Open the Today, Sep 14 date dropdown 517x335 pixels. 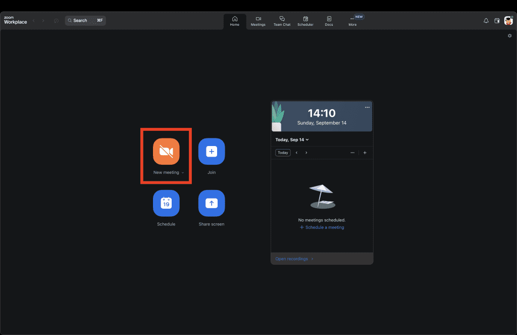292,139
